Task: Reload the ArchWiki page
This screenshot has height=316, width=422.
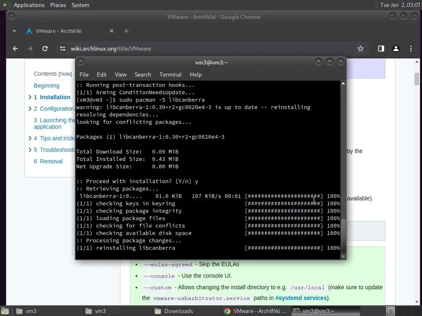Action: (45, 49)
